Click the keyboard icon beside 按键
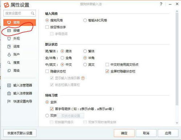 pos(9,31)
